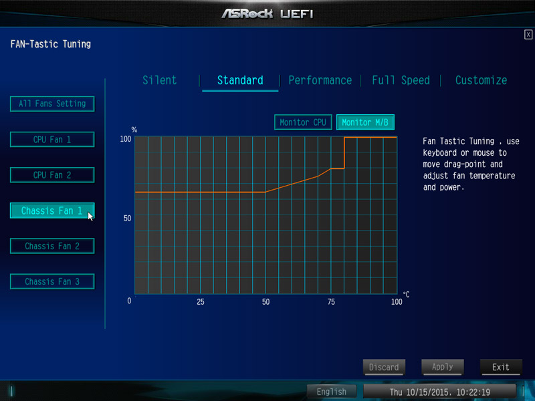Select Chassis Fan 3
The image size is (535, 401).
(x=52, y=281)
